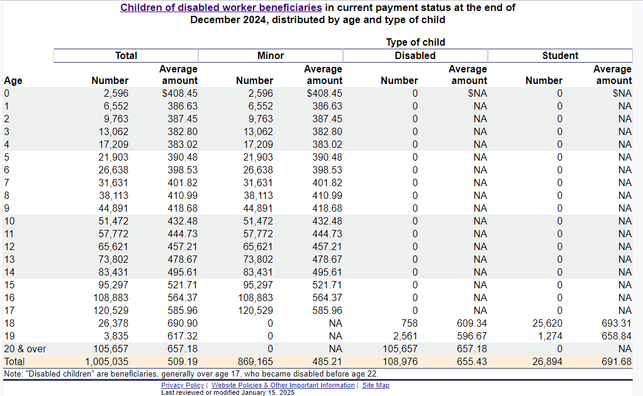Viewport: 643px width, 396px height.
Task: Select the minor average 564.37 for age 16
Action: pos(327,297)
